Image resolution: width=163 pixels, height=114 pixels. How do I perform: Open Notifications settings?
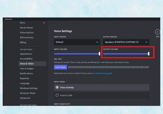tap(26, 74)
